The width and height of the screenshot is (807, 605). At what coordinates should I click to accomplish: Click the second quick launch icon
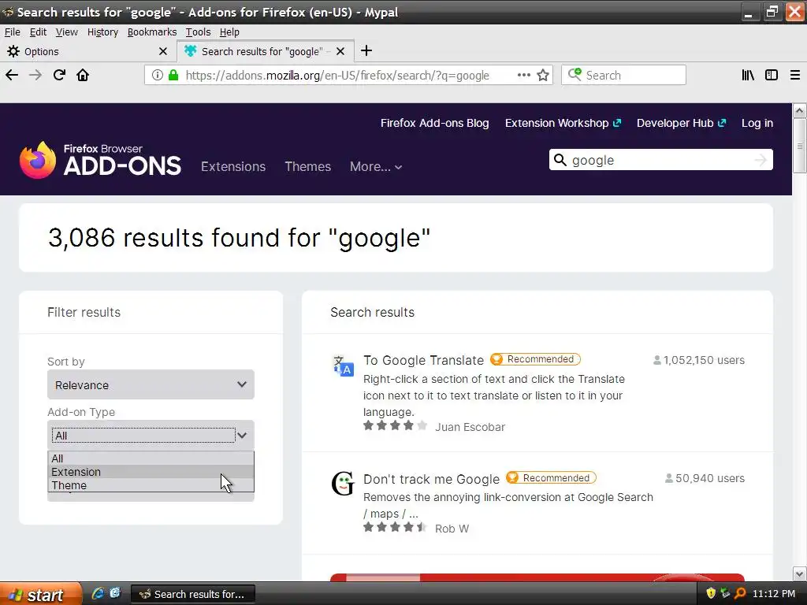115,593
